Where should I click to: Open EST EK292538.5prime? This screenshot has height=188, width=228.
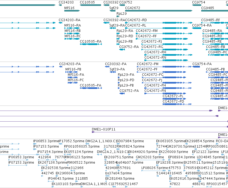click(56, 168)
